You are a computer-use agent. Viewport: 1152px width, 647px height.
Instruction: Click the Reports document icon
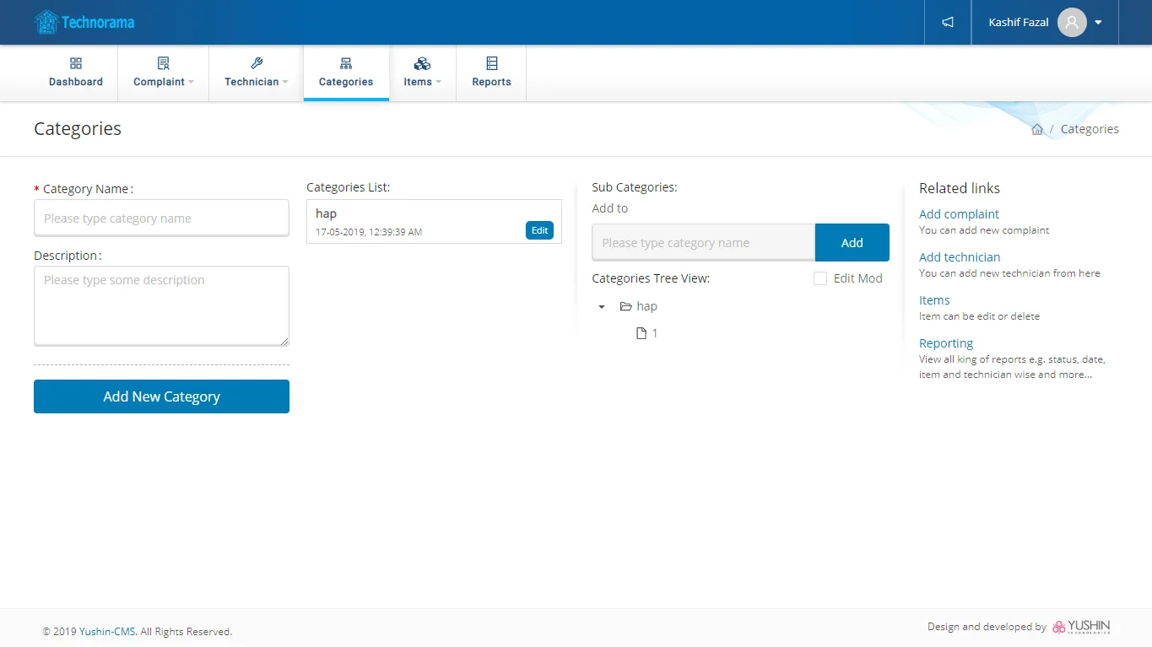[491, 64]
